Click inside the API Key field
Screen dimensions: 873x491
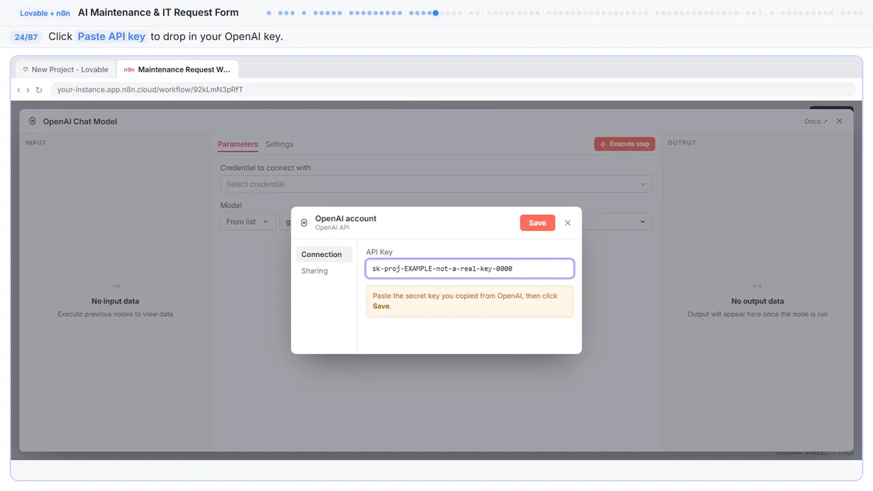[x=470, y=269]
